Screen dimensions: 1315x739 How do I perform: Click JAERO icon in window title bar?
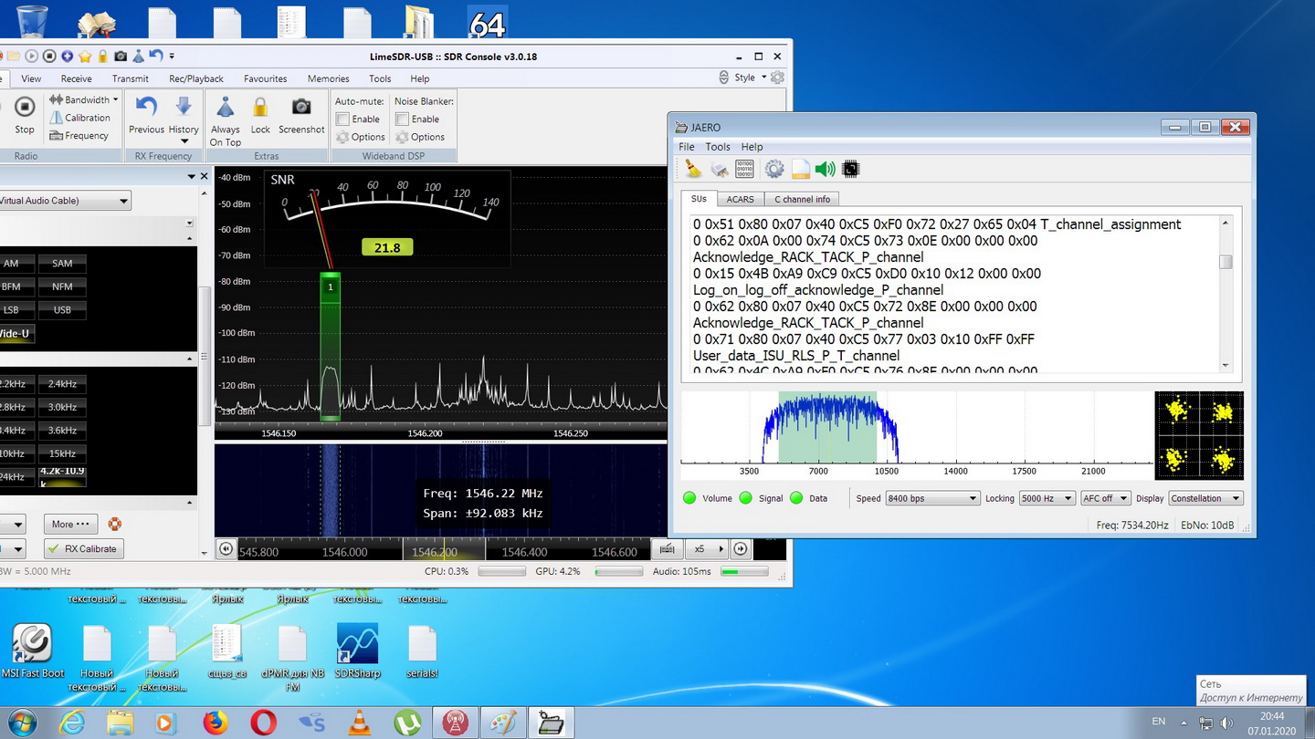tap(681, 128)
